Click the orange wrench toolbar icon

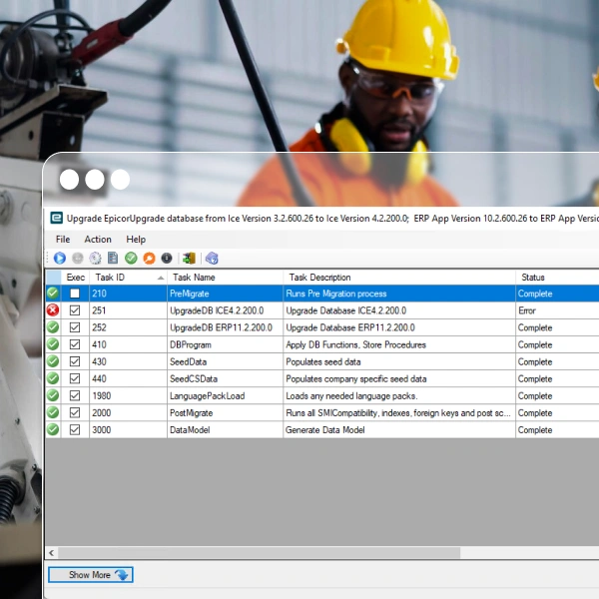[x=149, y=259]
